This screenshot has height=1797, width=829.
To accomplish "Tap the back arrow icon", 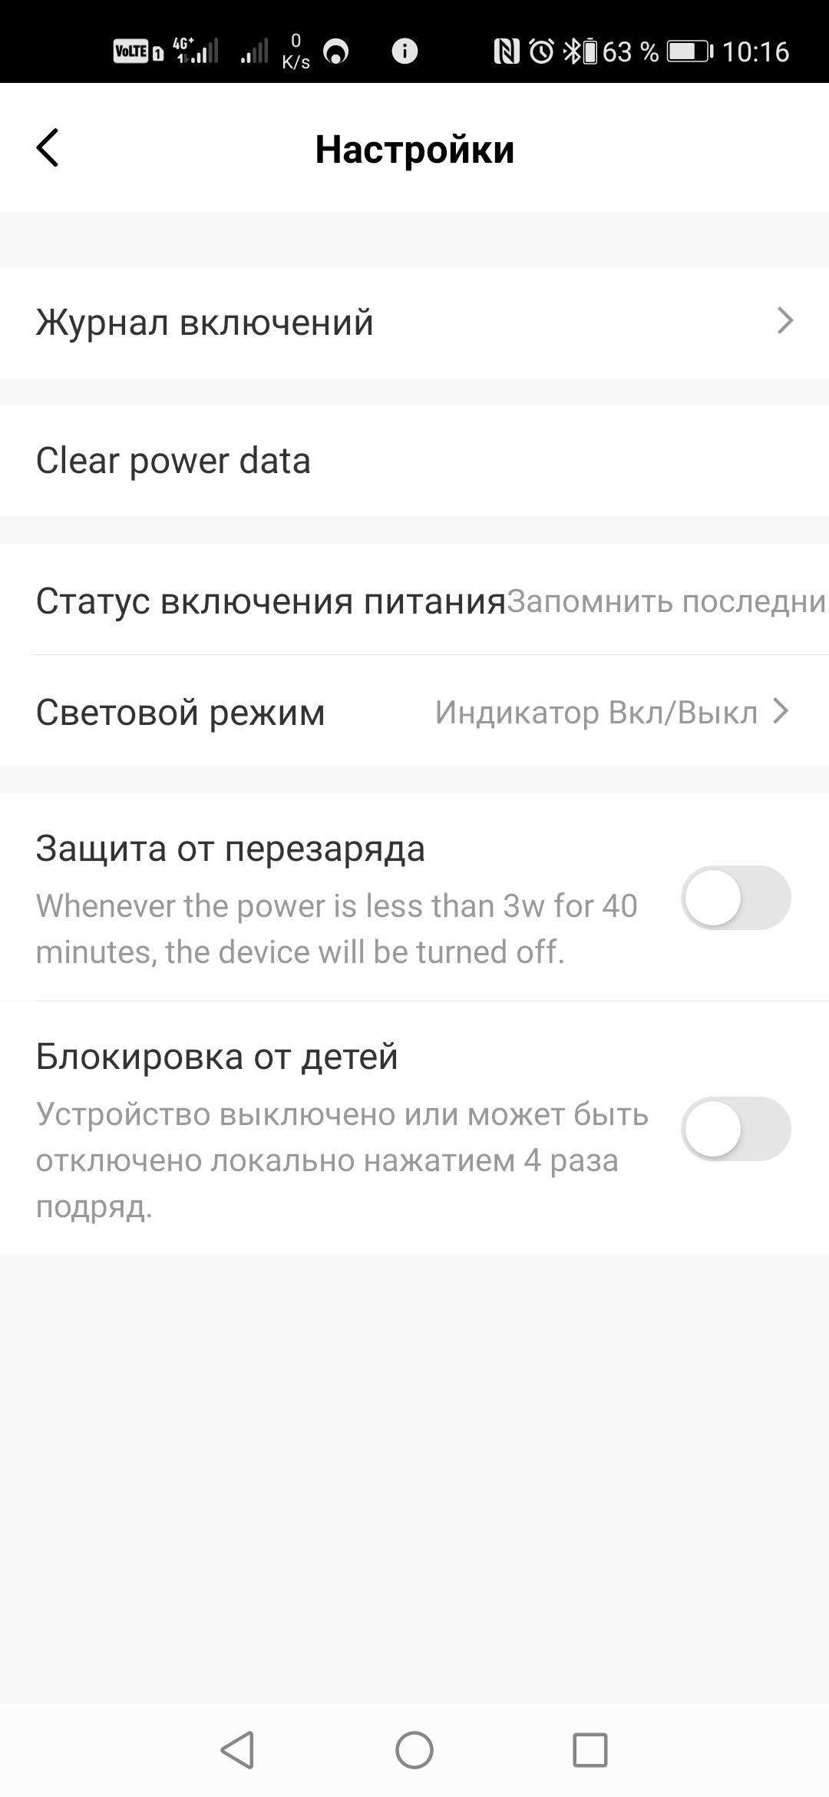I will (48, 148).
